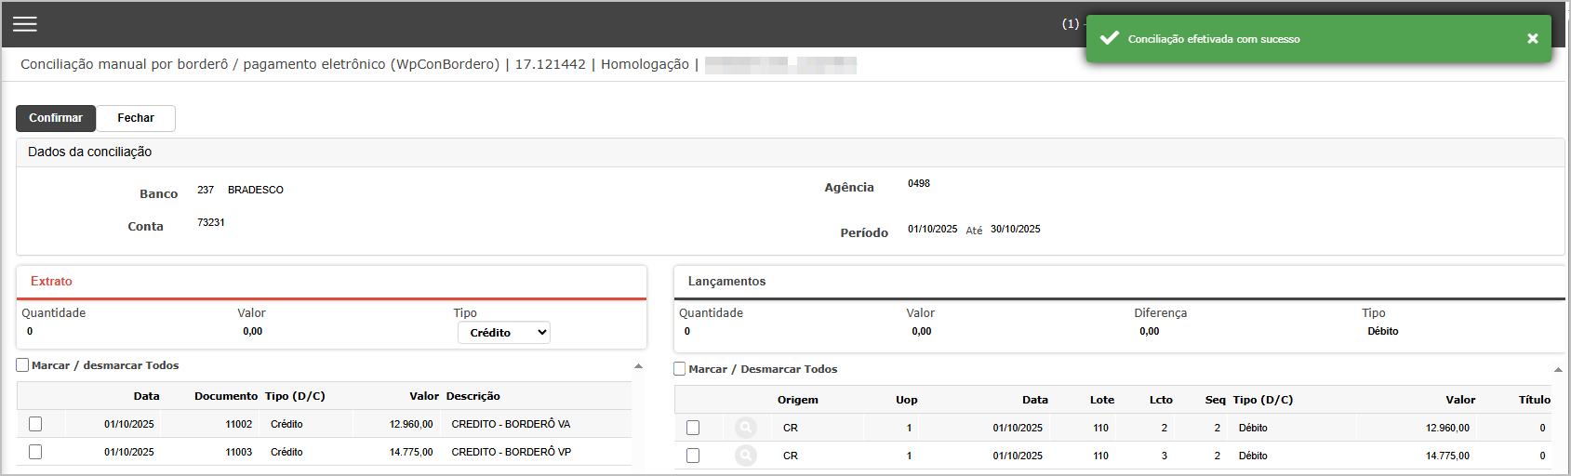
Task: Open the Tipo dropdown showing Crédito
Action: (x=503, y=333)
